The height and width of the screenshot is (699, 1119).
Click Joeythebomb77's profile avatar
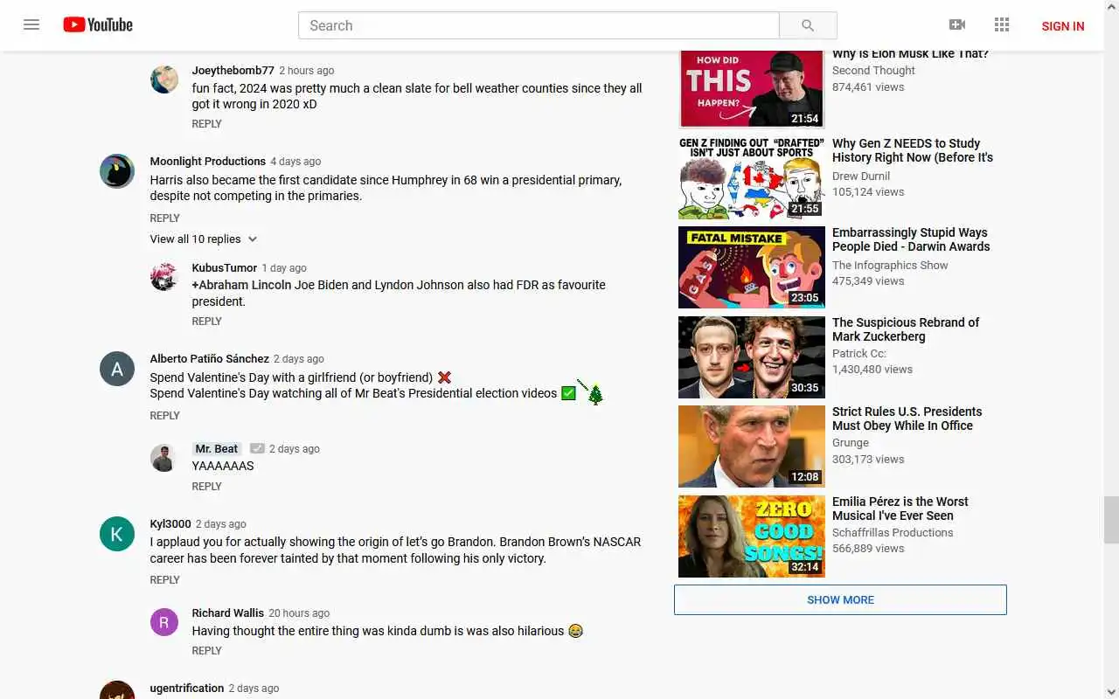pyautogui.click(x=164, y=80)
